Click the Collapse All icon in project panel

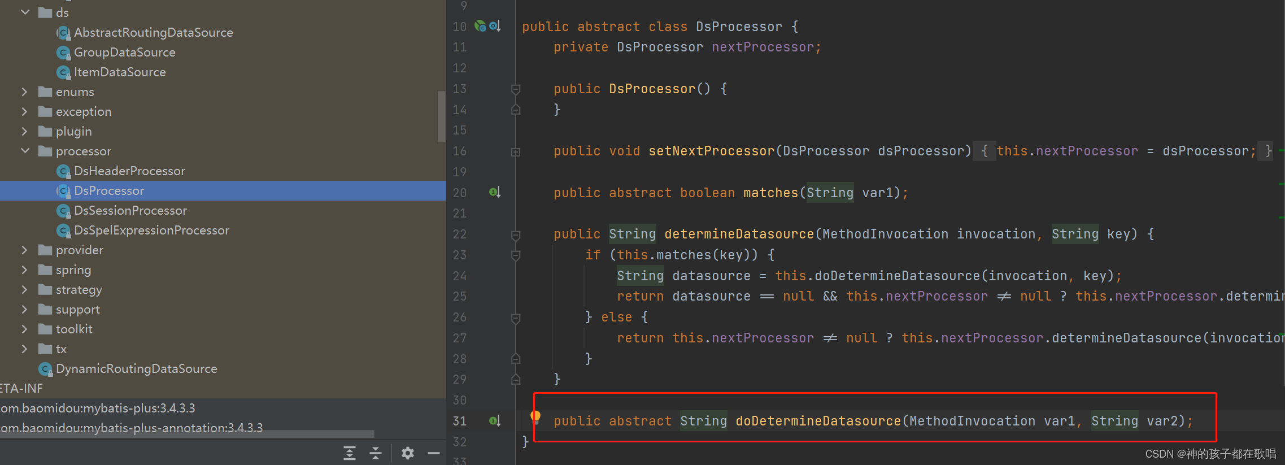pos(376,453)
